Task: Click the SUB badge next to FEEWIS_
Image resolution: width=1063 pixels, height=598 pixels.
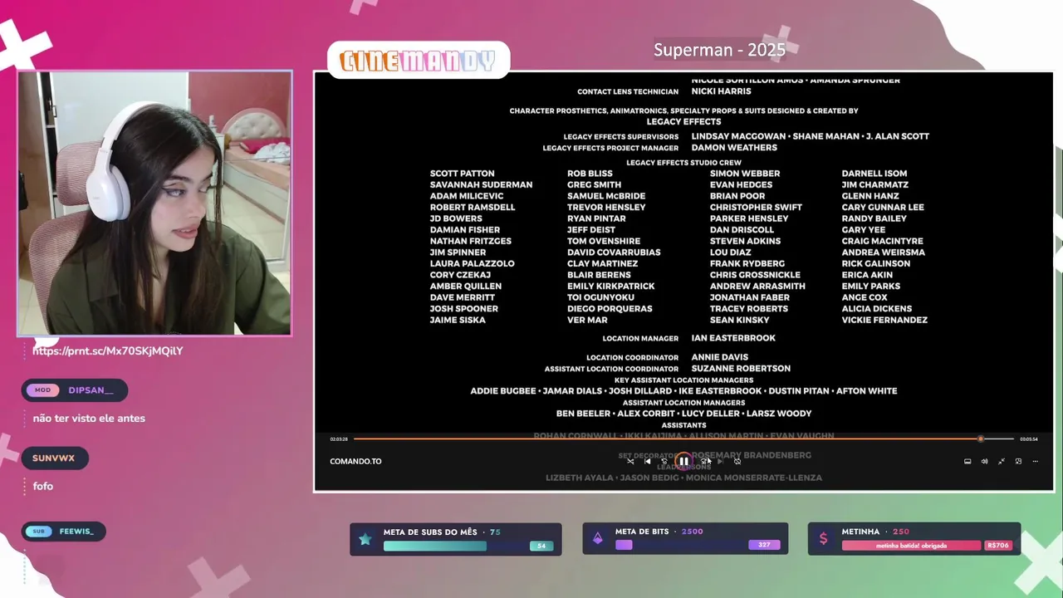Action: [38, 532]
